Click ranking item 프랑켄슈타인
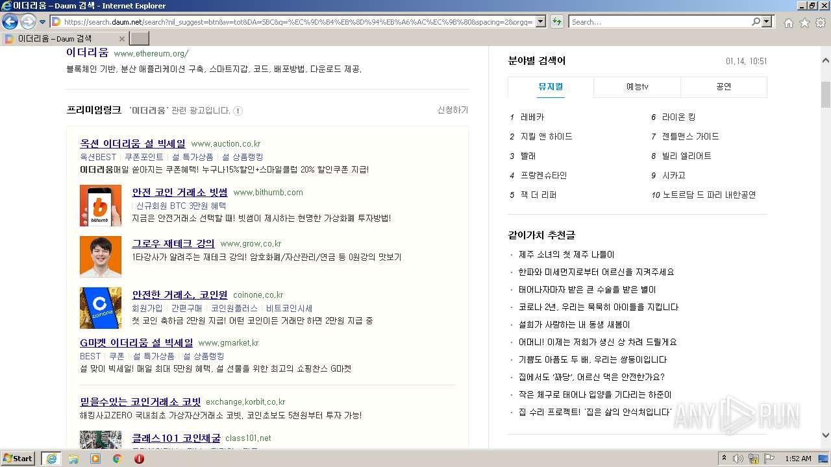The width and height of the screenshot is (831, 467). pyautogui.click(x=544, y=176)
